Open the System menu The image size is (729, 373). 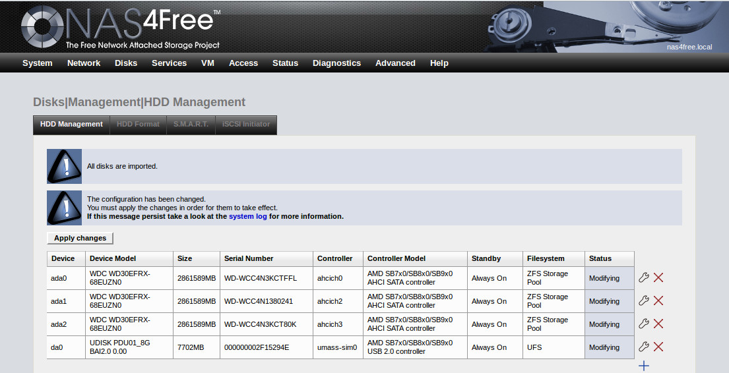click(37, 63)
